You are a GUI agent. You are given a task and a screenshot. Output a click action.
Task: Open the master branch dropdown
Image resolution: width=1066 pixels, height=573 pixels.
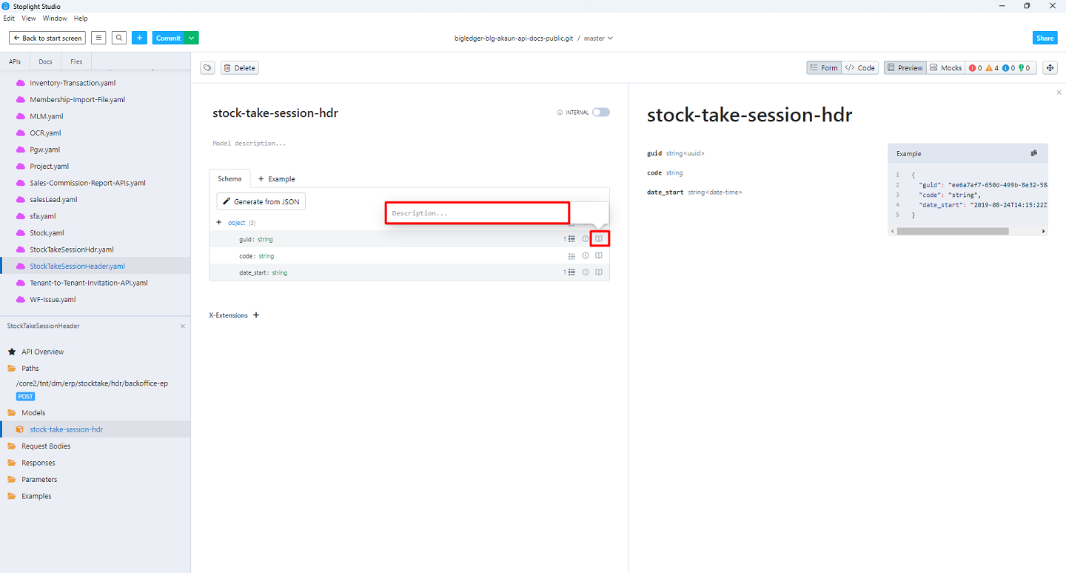point(598,38)
